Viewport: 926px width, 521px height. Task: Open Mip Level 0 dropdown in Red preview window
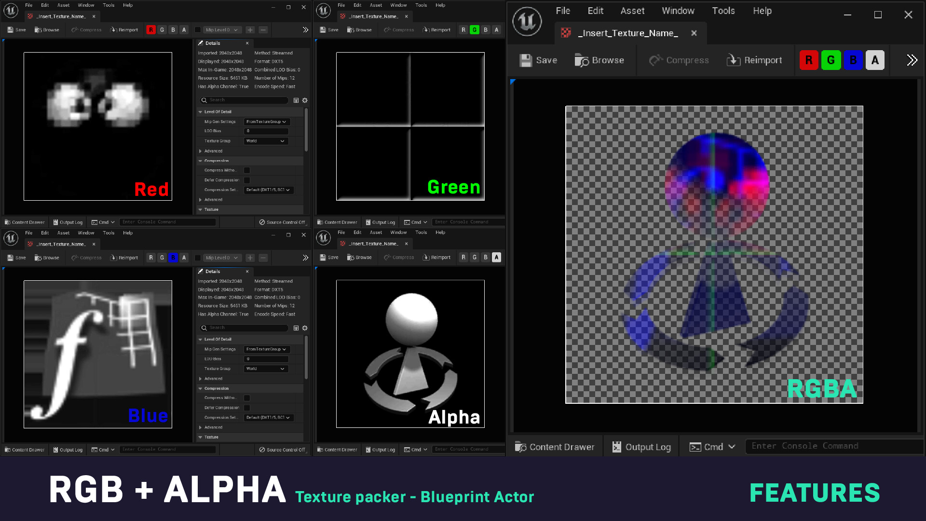tap(222, 30)
